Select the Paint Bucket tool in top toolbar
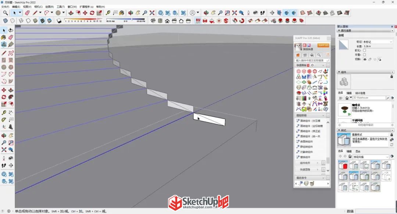This screenshot has width=397, height=214. (x=122, y=13)
